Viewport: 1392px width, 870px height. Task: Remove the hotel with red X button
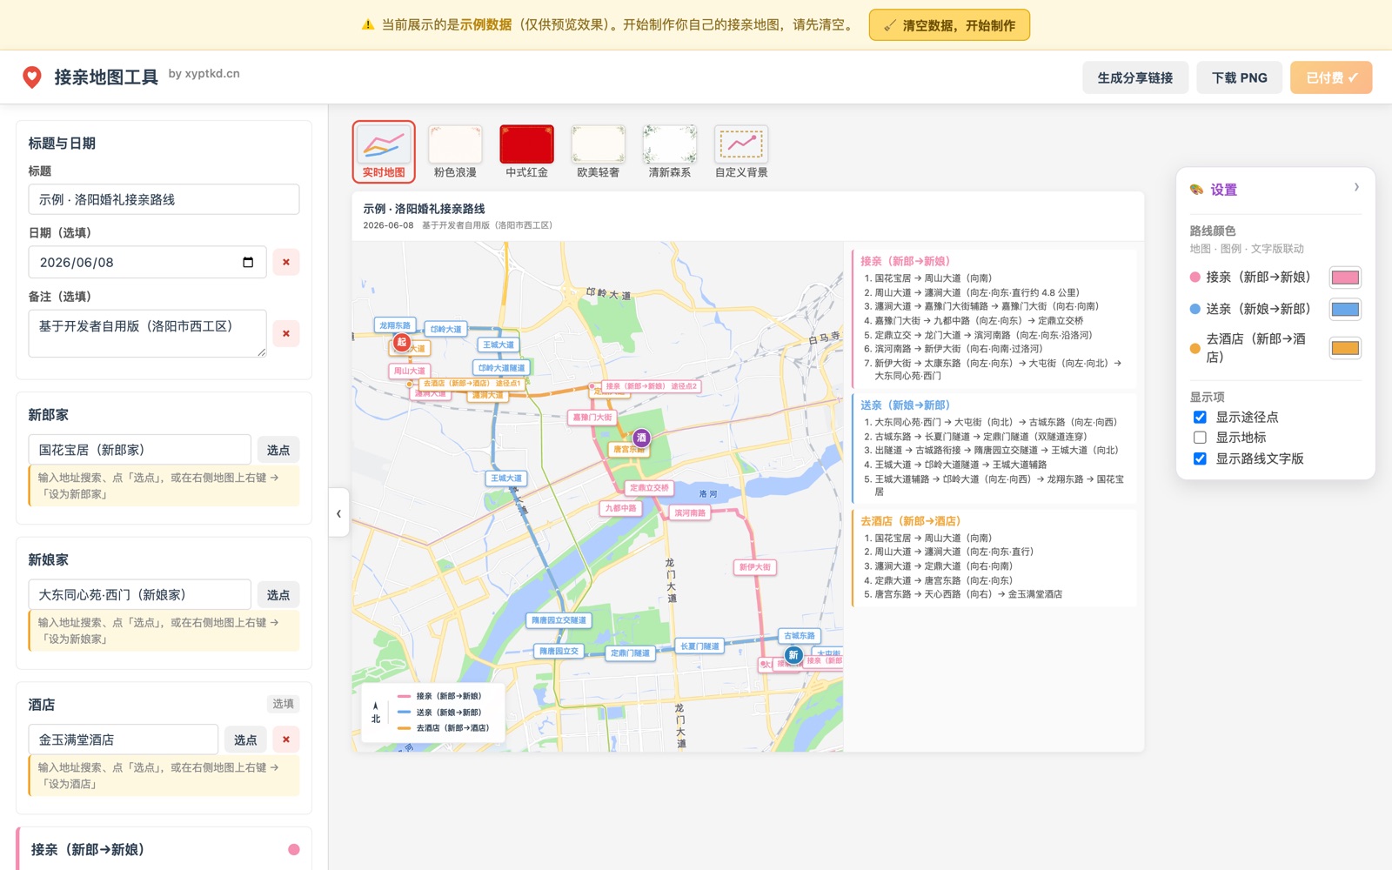[x=286, y=739]
